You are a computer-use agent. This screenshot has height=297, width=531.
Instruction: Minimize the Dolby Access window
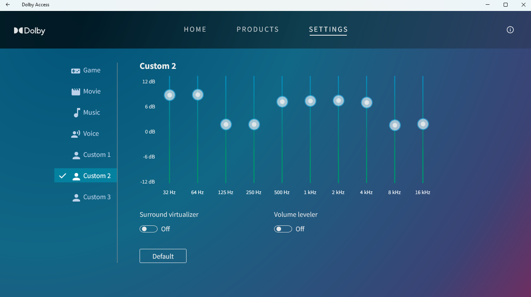pos(488,5)
